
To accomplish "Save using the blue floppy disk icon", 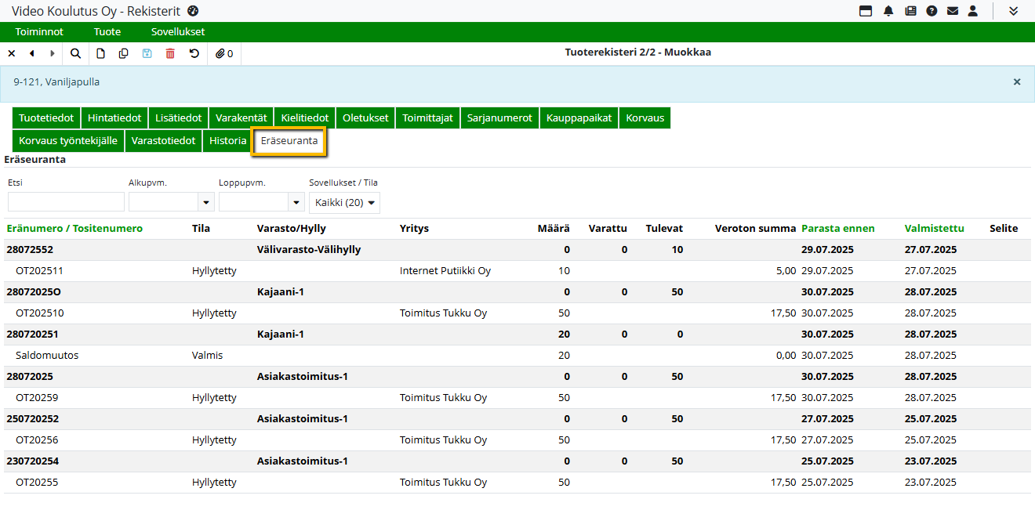I will pos(147,53).
